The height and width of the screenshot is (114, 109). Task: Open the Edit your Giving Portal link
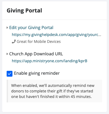coord(31,28)
